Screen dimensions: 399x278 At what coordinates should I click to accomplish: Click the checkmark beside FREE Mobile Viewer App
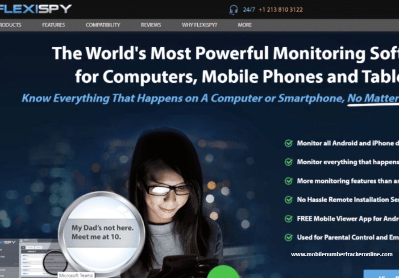click(x=289, y=219)
